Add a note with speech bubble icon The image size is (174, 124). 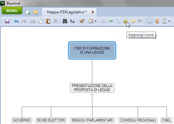click(133, 21)
